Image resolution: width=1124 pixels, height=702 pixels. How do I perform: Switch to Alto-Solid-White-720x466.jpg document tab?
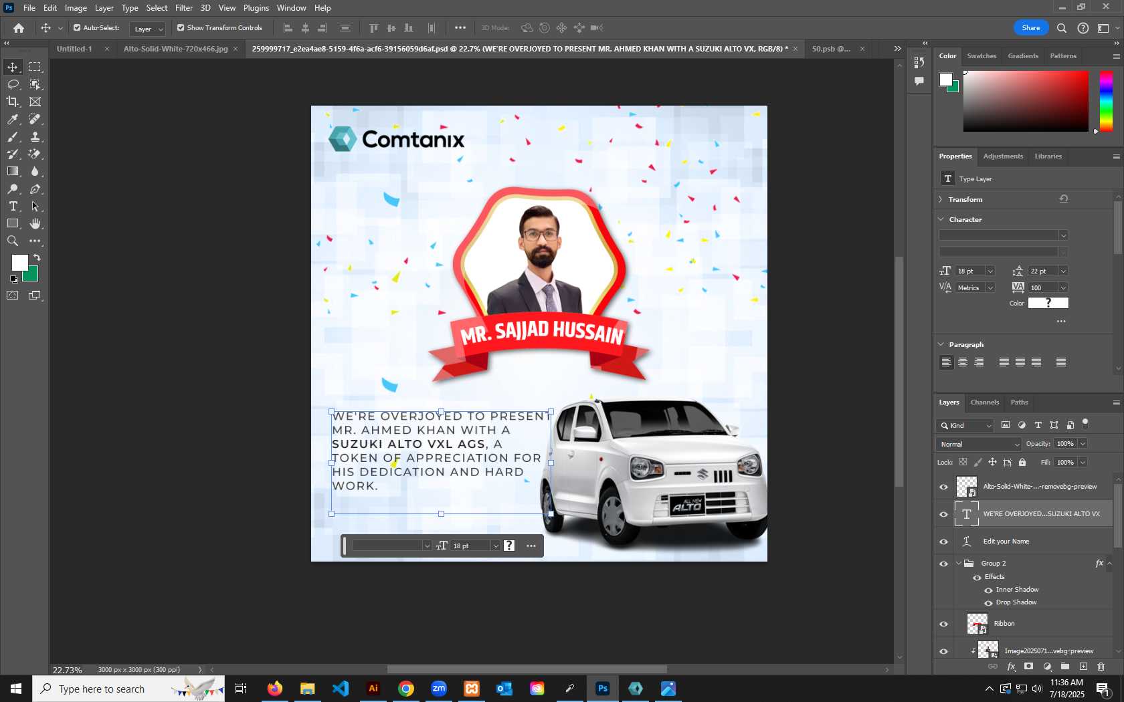tap(175, 49)
